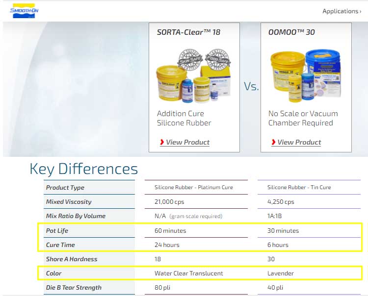Click the Key Differences heading

pyautogui.click(x=83, y=169)
